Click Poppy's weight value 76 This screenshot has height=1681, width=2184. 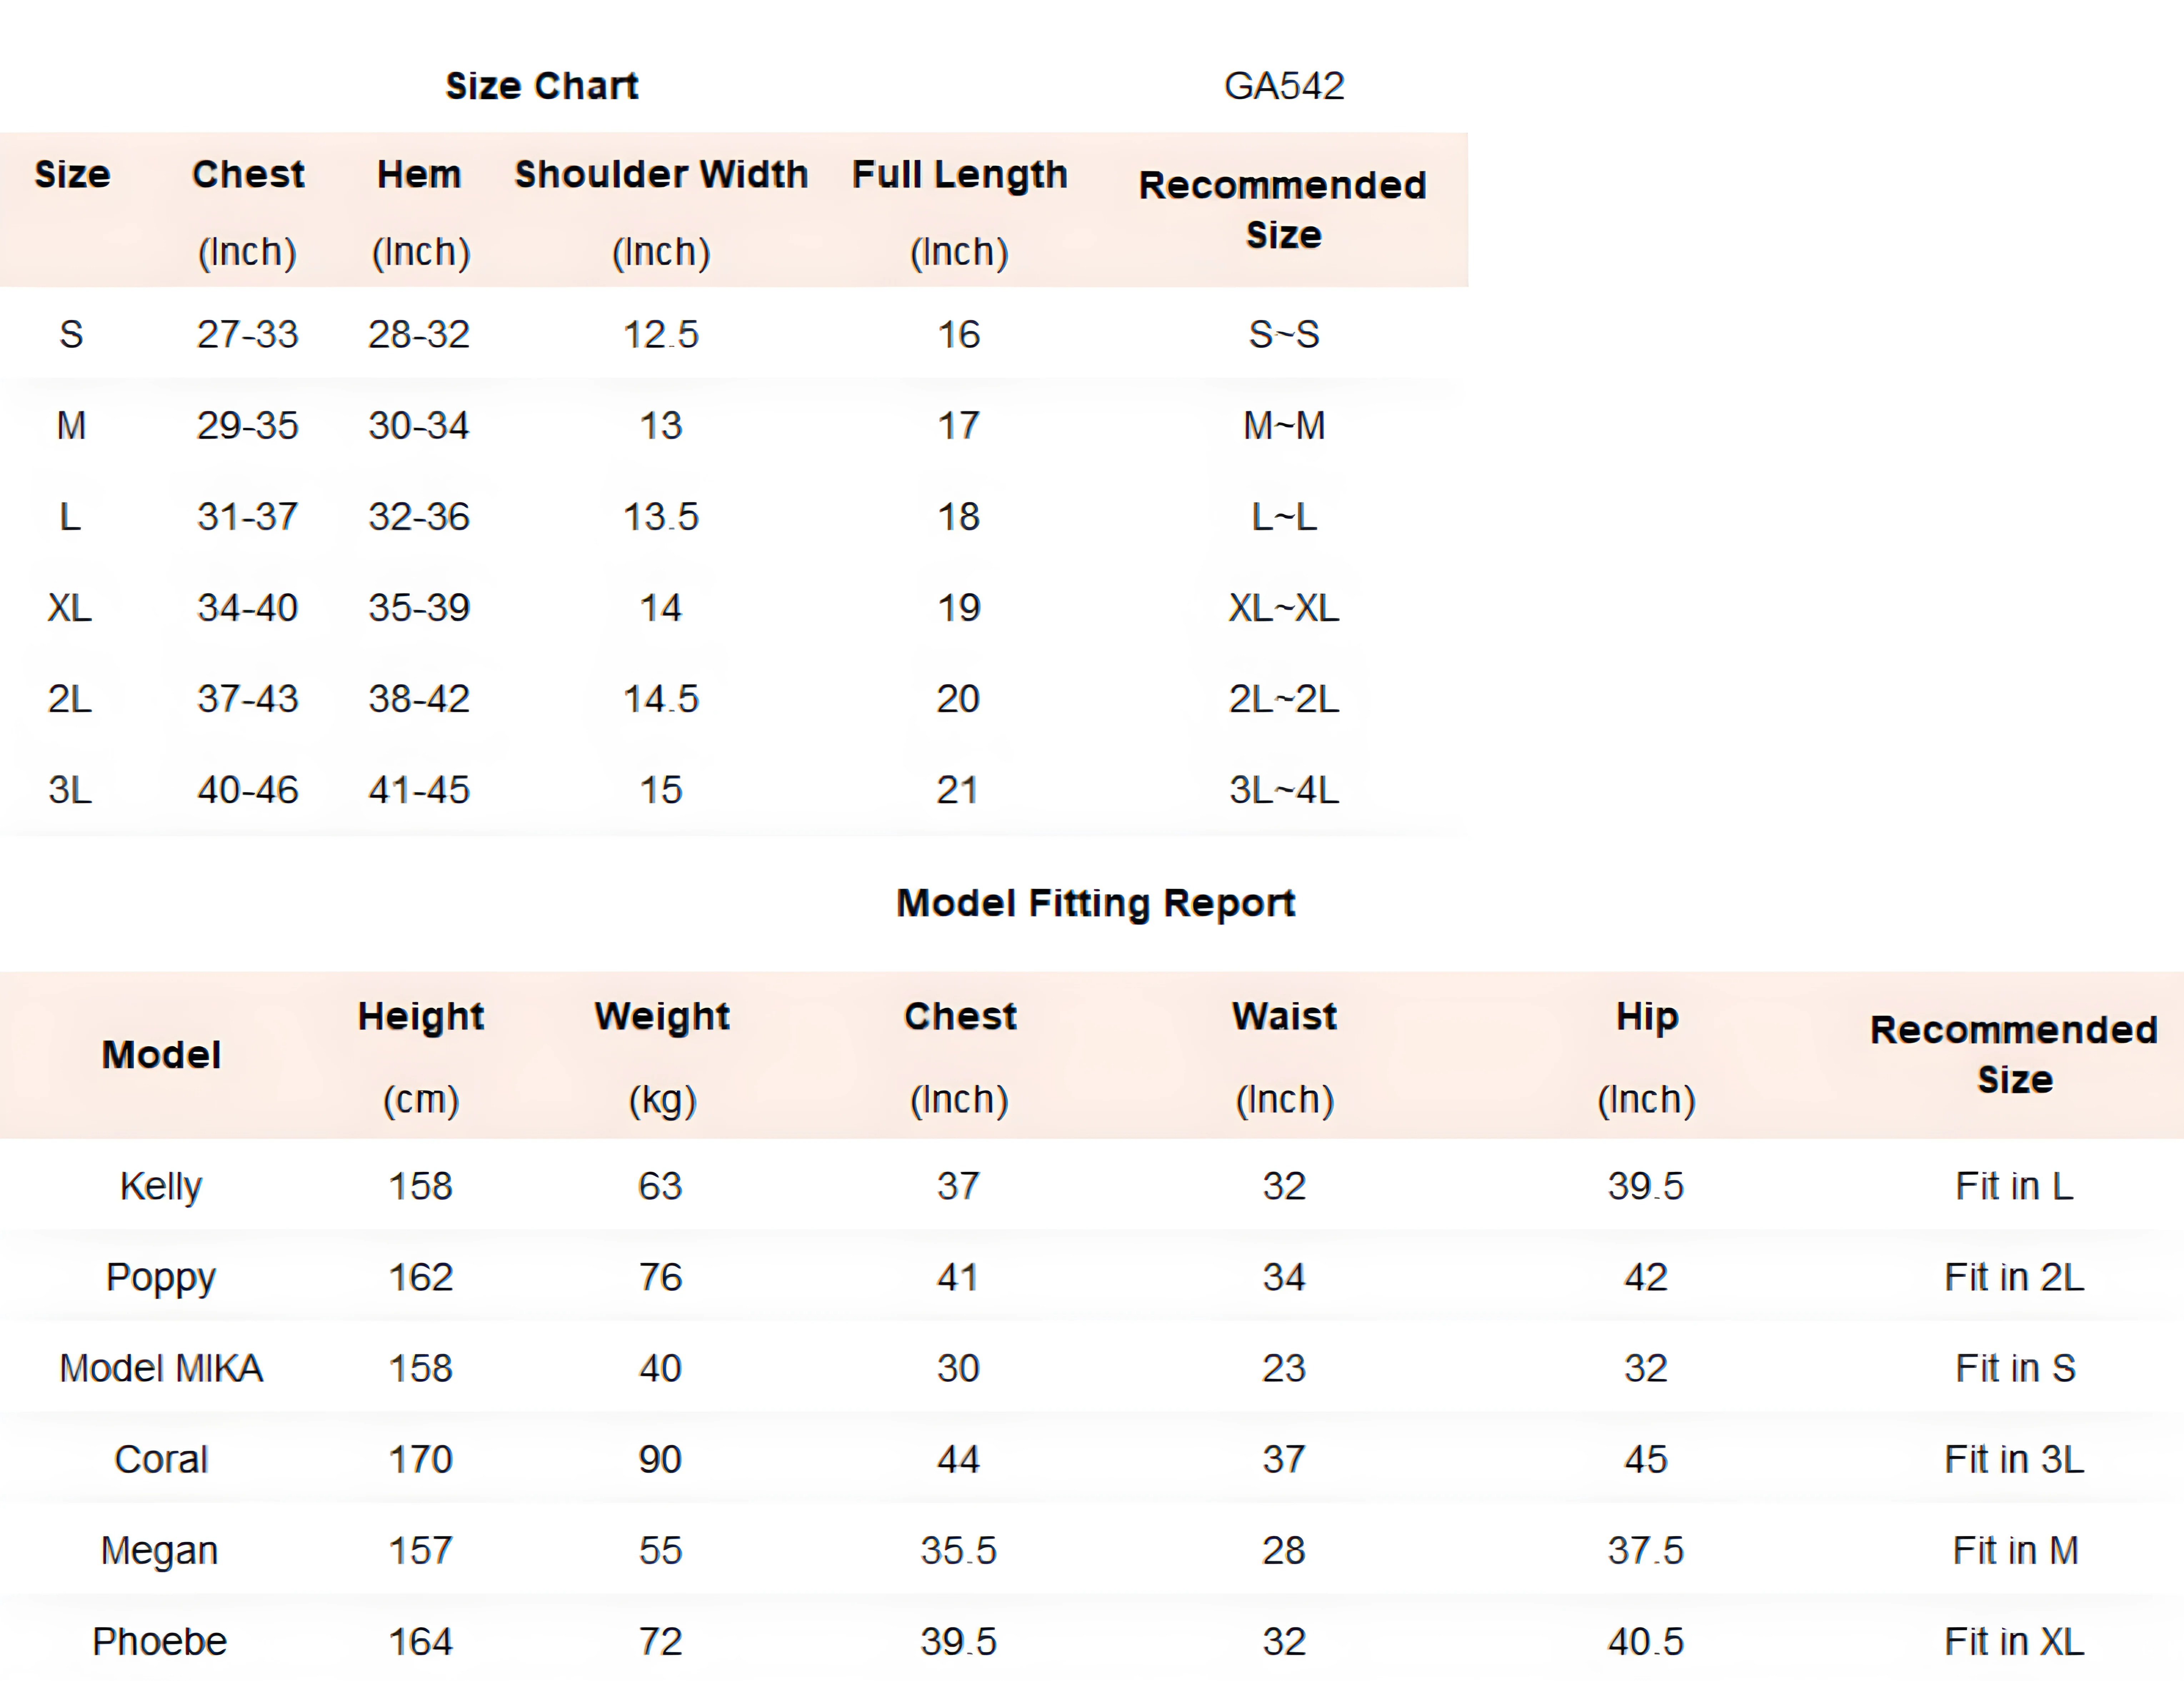point(660,1277)
